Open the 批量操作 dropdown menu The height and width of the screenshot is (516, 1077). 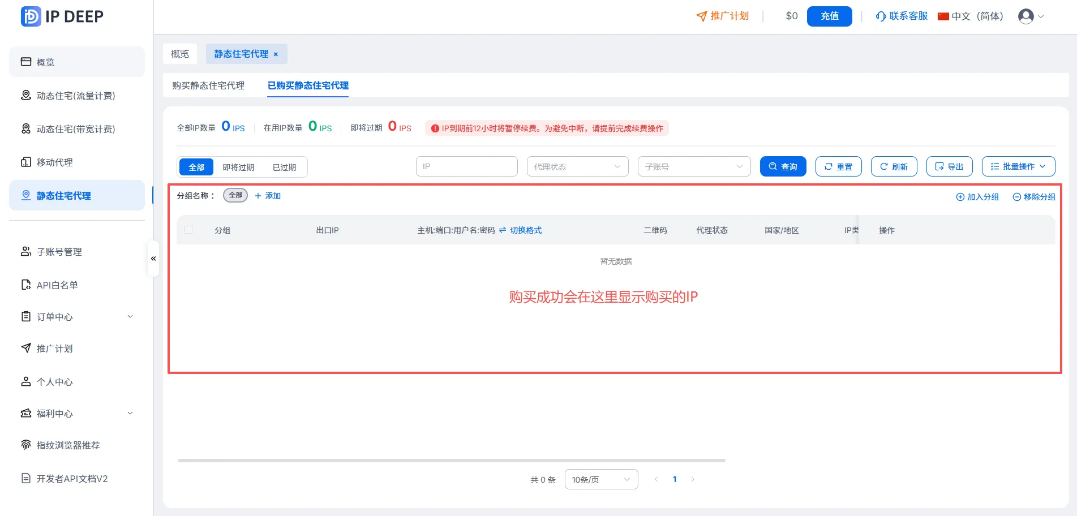point(1019,166)
